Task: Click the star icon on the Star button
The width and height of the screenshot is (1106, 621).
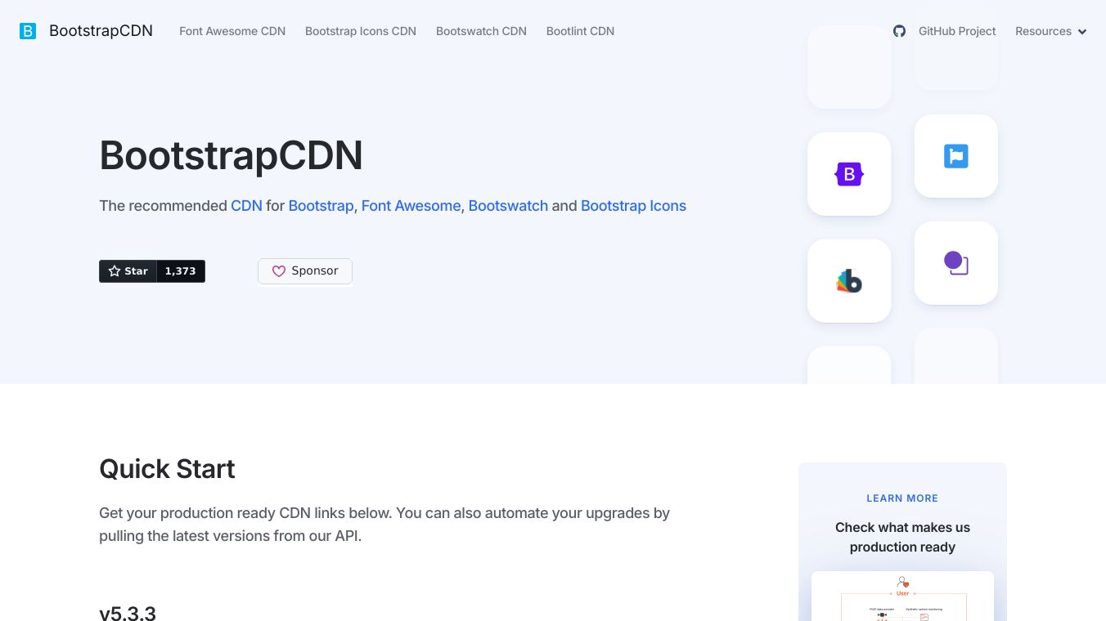Action: pyautogui.click(x=115, y=271)
